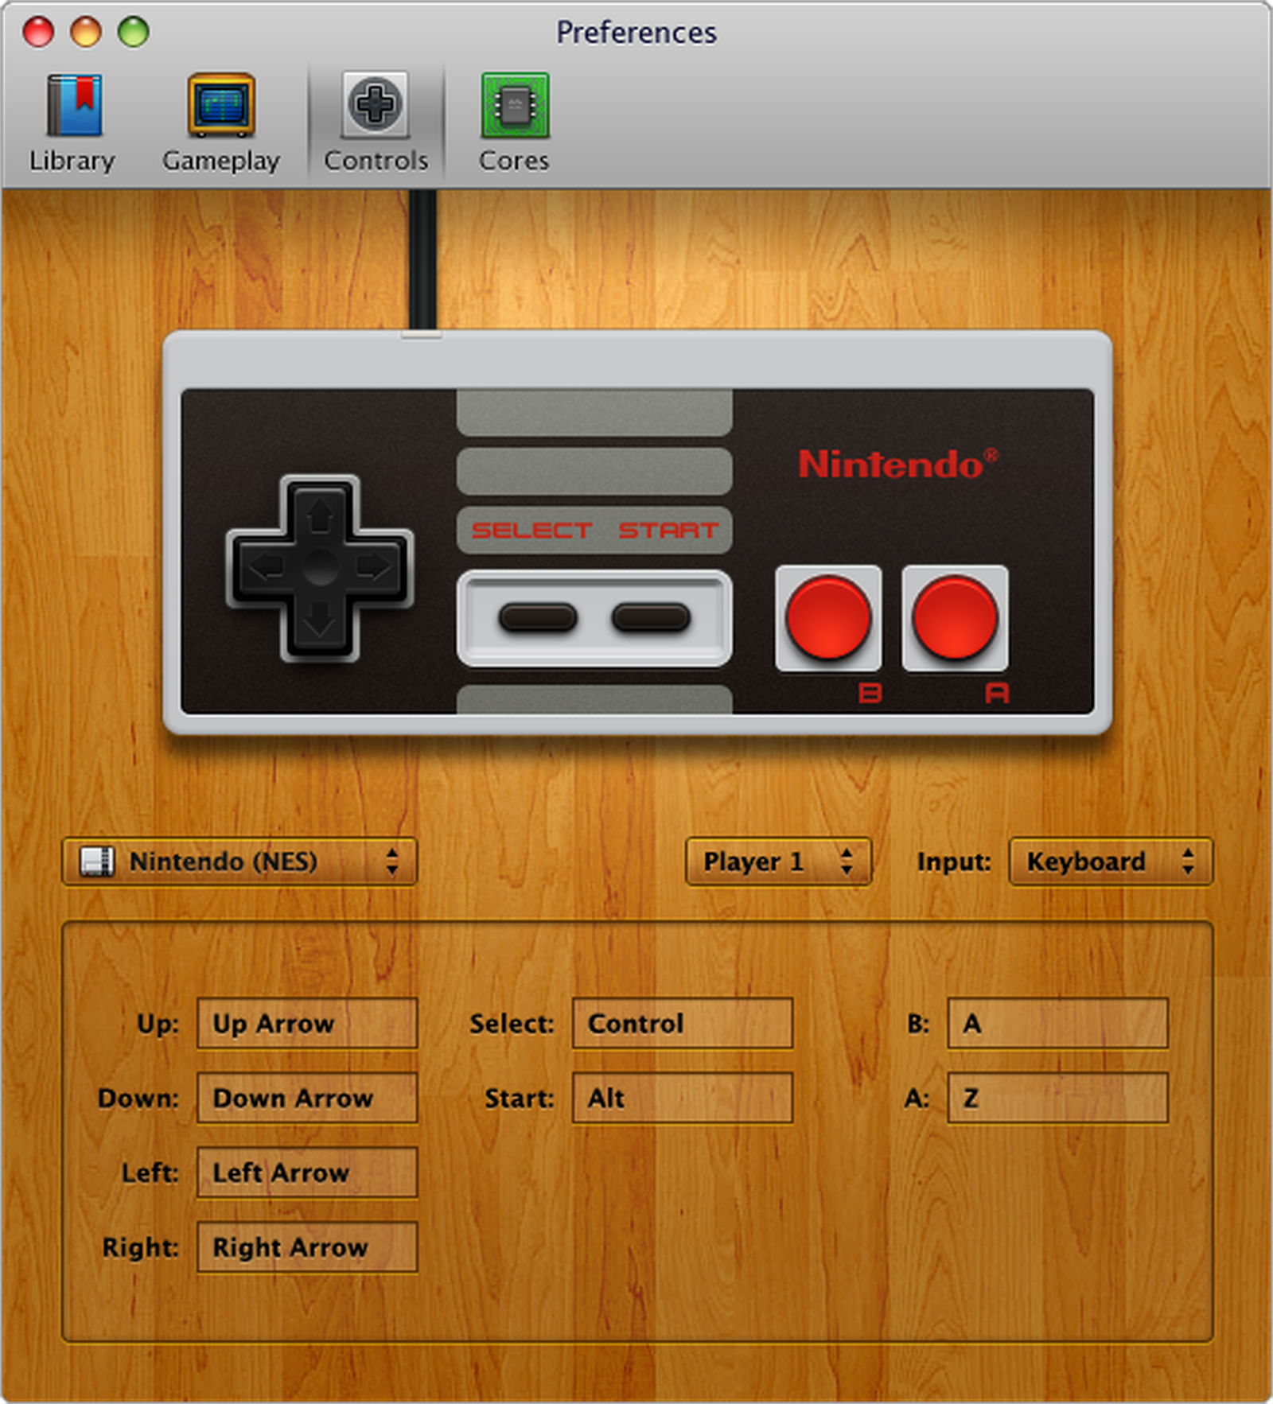Open the Gameplay preferences icon
Viewport: 1273px width, 1404px height.
point(221,106)
